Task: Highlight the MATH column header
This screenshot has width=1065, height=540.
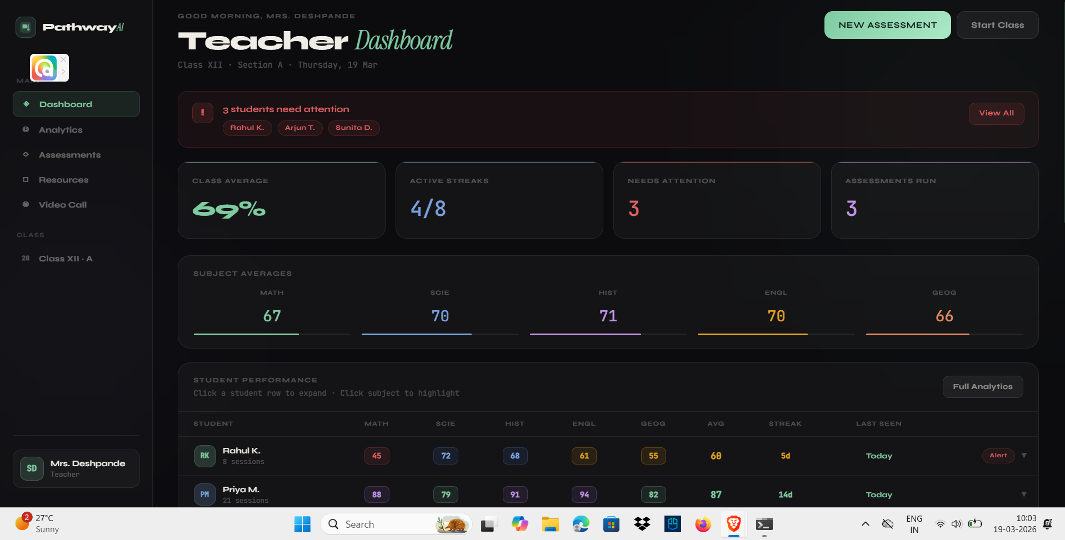Action: click(x=377, y=423)
